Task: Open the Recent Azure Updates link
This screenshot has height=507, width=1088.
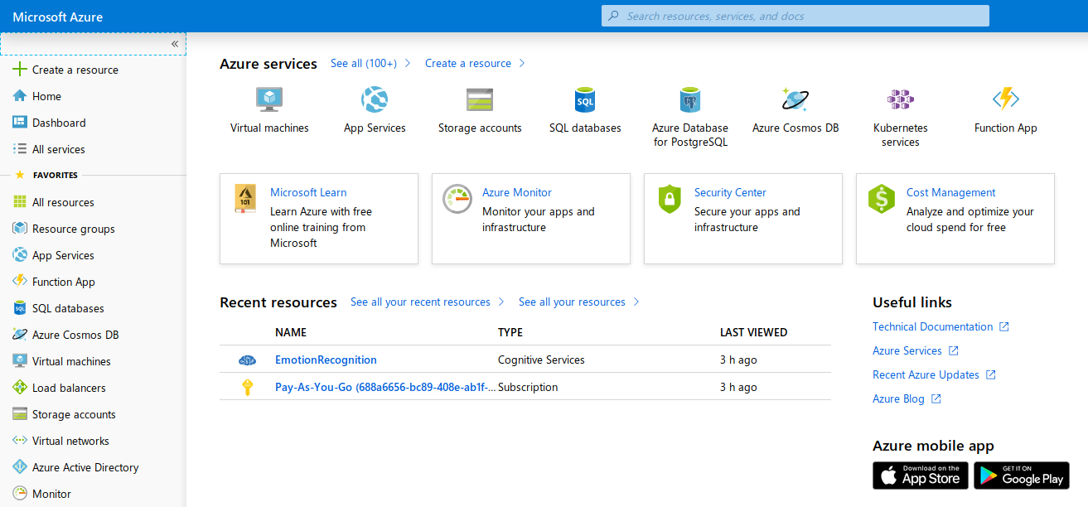Action: point(926,374)
